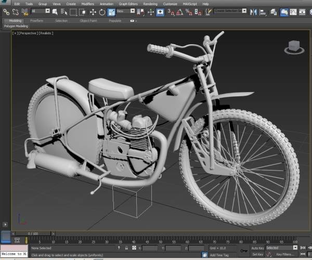Choose the Bind to Space Warp tool

(x=24, y=12)
